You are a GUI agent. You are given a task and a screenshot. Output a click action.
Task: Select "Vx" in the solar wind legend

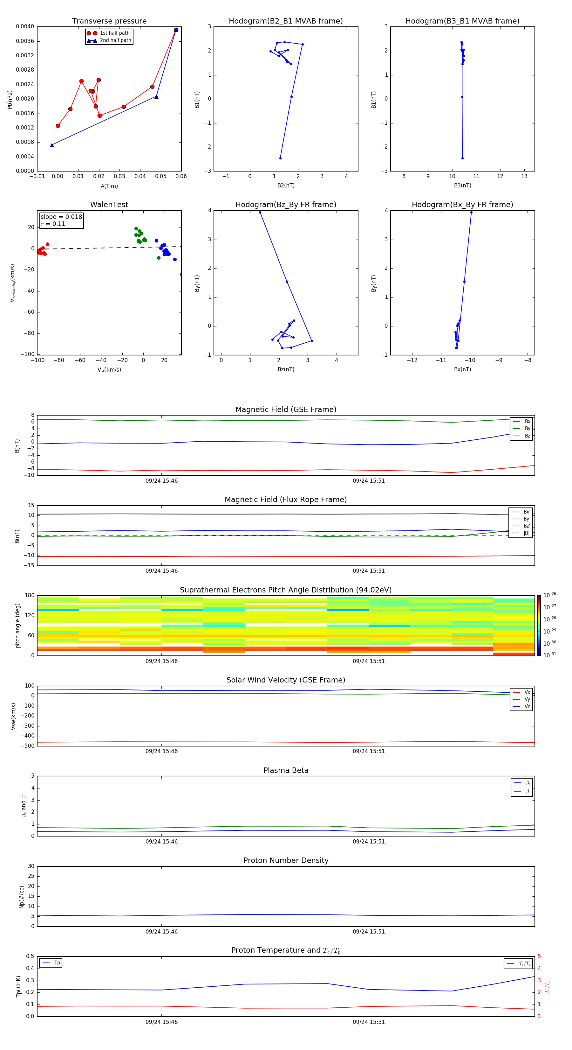tap(521, 692)
